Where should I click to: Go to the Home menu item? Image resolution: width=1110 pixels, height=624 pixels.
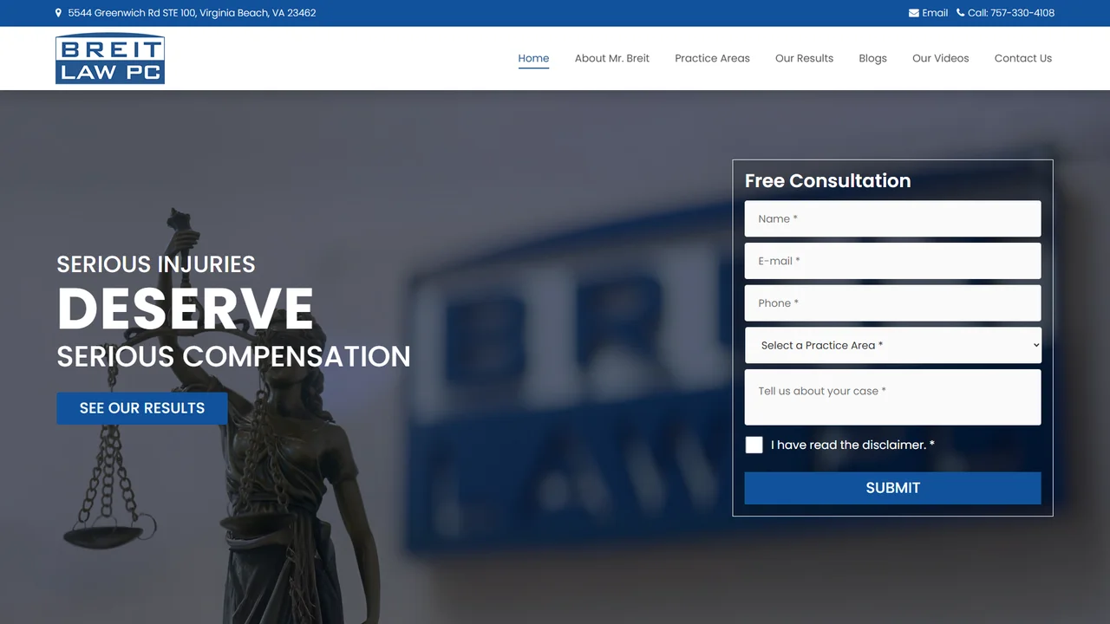point(533,58)
